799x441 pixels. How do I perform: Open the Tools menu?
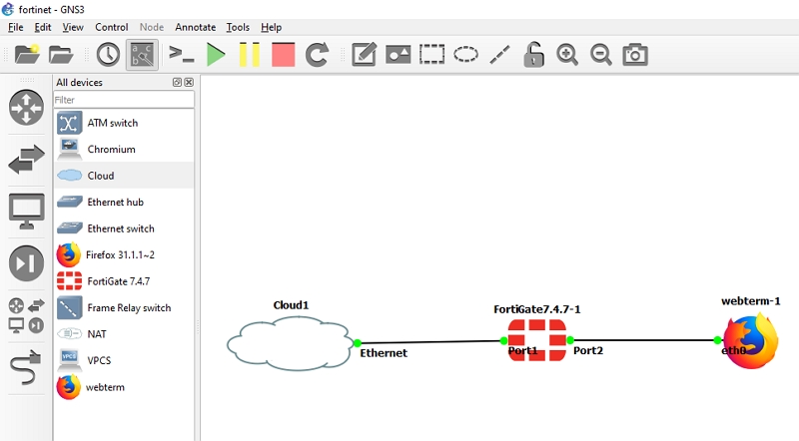pyautogui.click(x=238, y=27)
